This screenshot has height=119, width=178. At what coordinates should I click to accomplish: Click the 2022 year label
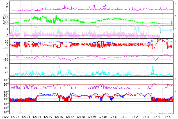pos(5,117)
